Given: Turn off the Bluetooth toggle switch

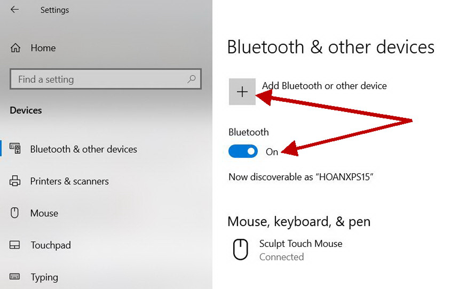Looking at the screenshot, I should pyautogui.click(x=243, y=151).
